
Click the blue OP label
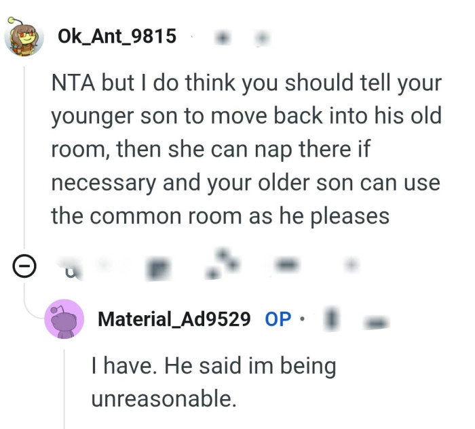(278, 319)
